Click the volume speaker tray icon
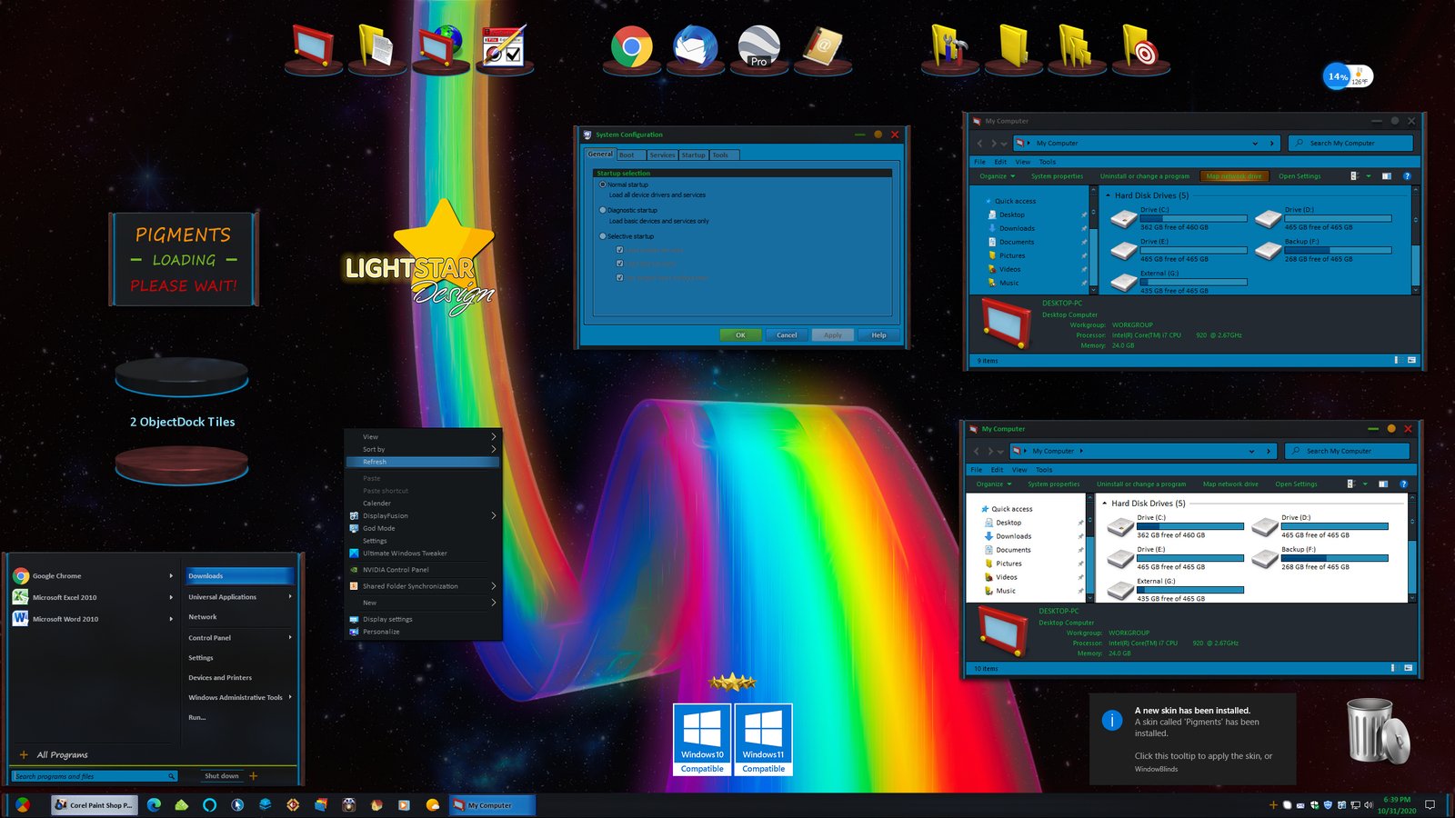Screen dimensions: 1455x818 1367,804
